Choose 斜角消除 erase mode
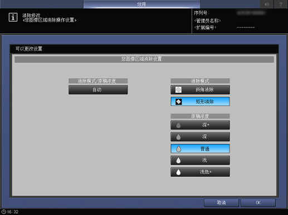The width and height of the screenshot is (288, 215). [x=200, y=90]
